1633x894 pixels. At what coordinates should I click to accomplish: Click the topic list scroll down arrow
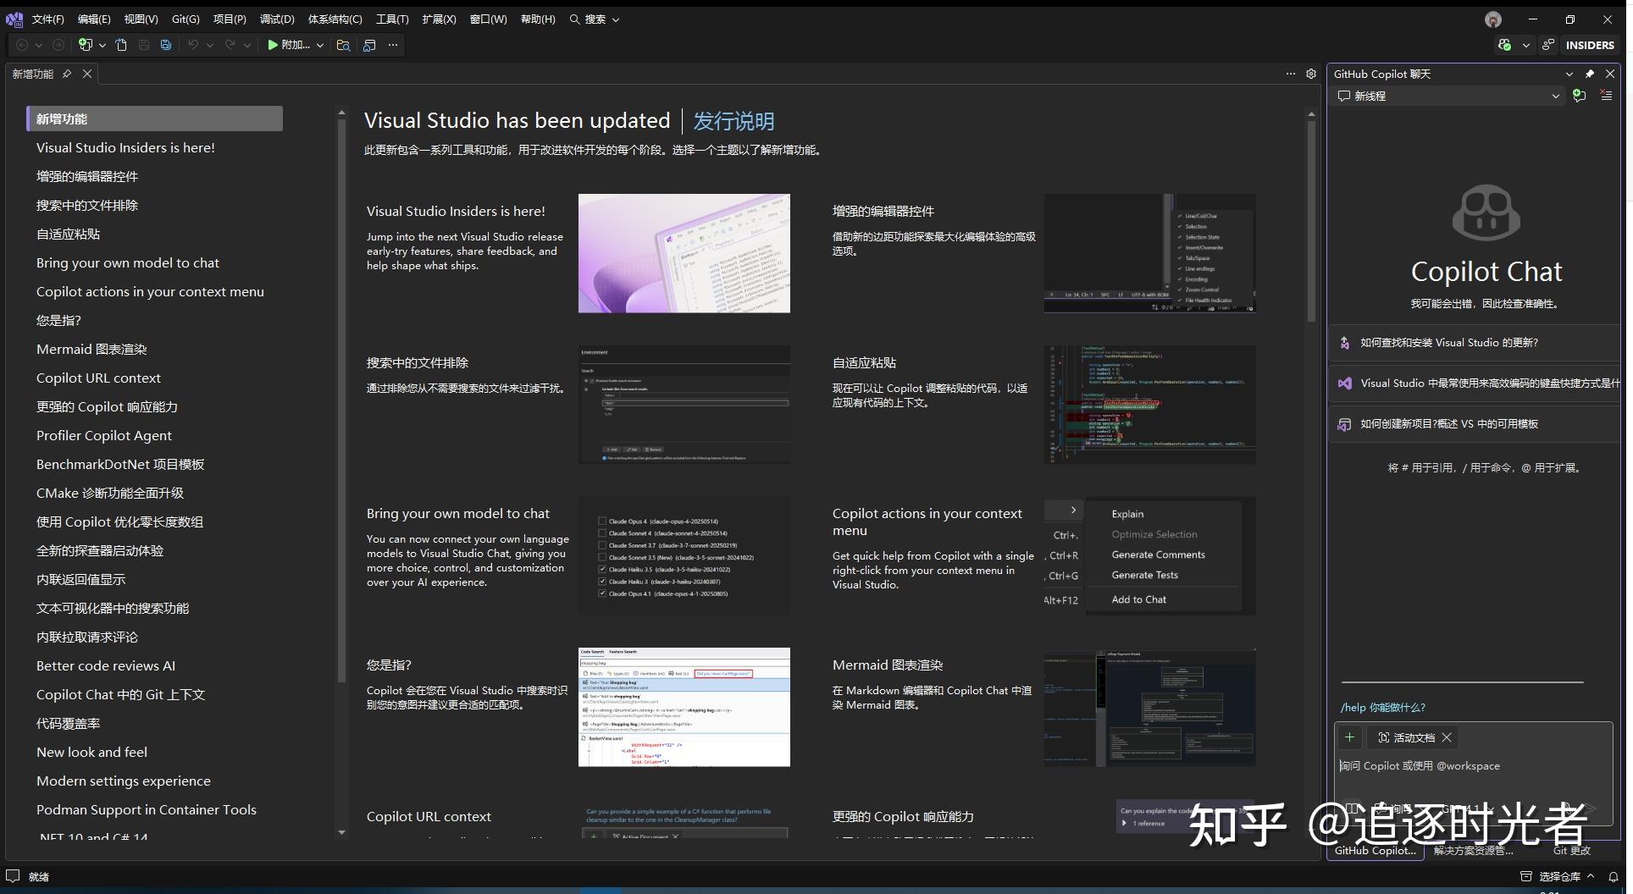[342, 832]
